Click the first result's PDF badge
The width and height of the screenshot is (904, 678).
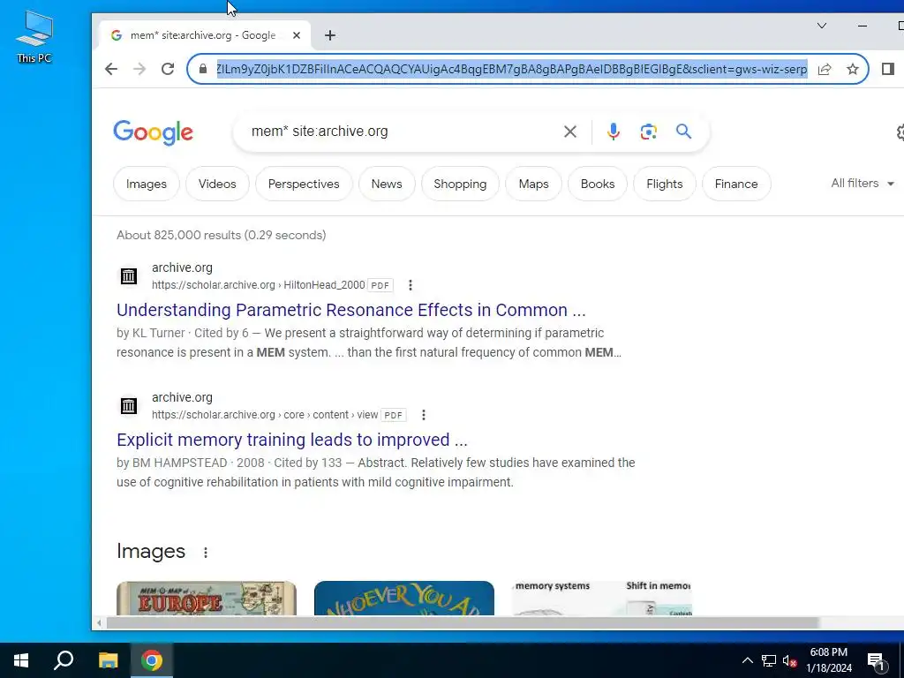click(x=380, y=285)
